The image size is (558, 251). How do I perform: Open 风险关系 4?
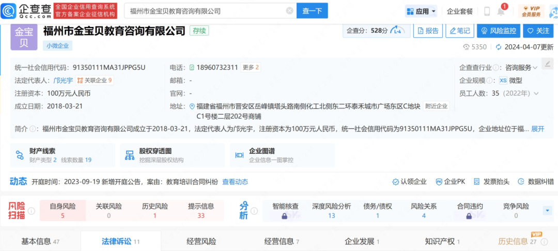424,211
